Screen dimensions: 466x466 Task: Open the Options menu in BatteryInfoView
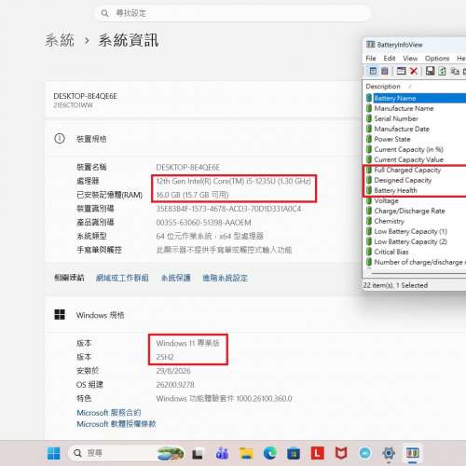pyautogui.click(x=437, y=58)
